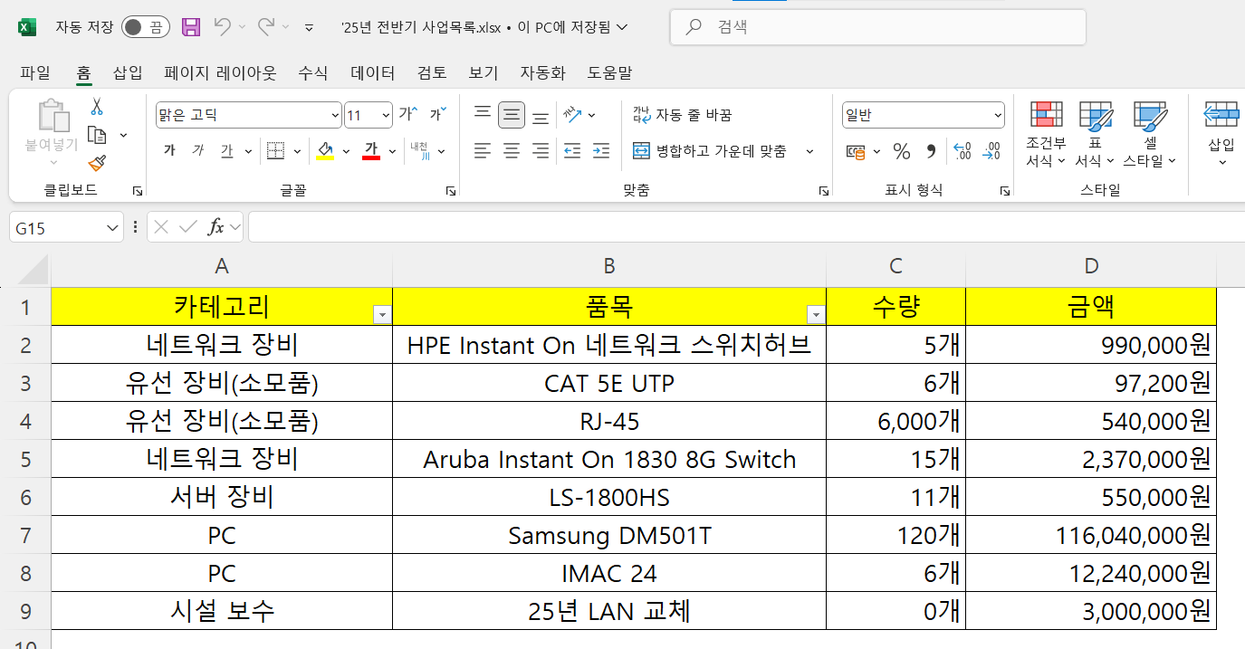Click the Undo arrow icon
Image resolution: width=1245 pixels, height=649 pixels.
(223, 27)
